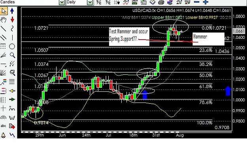Click the first currency $/€ toolbar icon

coord(99,2)
